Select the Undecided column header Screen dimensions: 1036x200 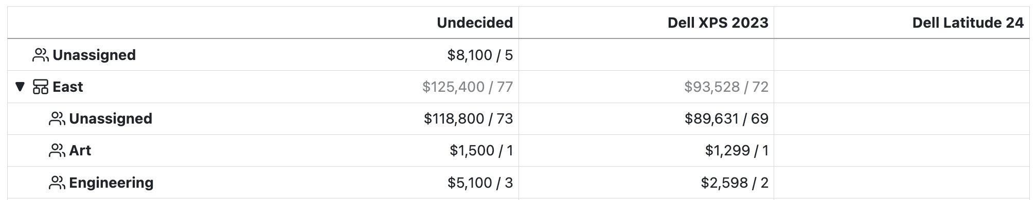pos(475,23)
